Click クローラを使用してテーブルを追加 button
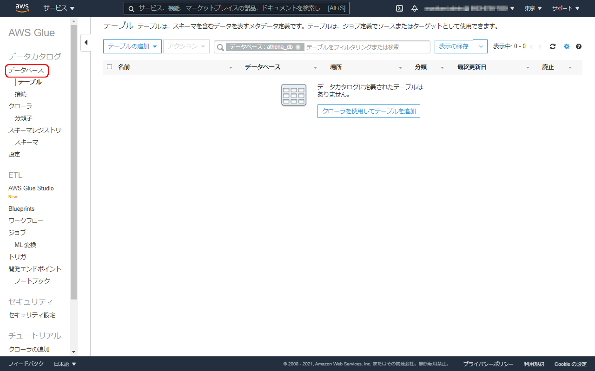This screenshot has height=371, width=595. click(x=369, y=111)
